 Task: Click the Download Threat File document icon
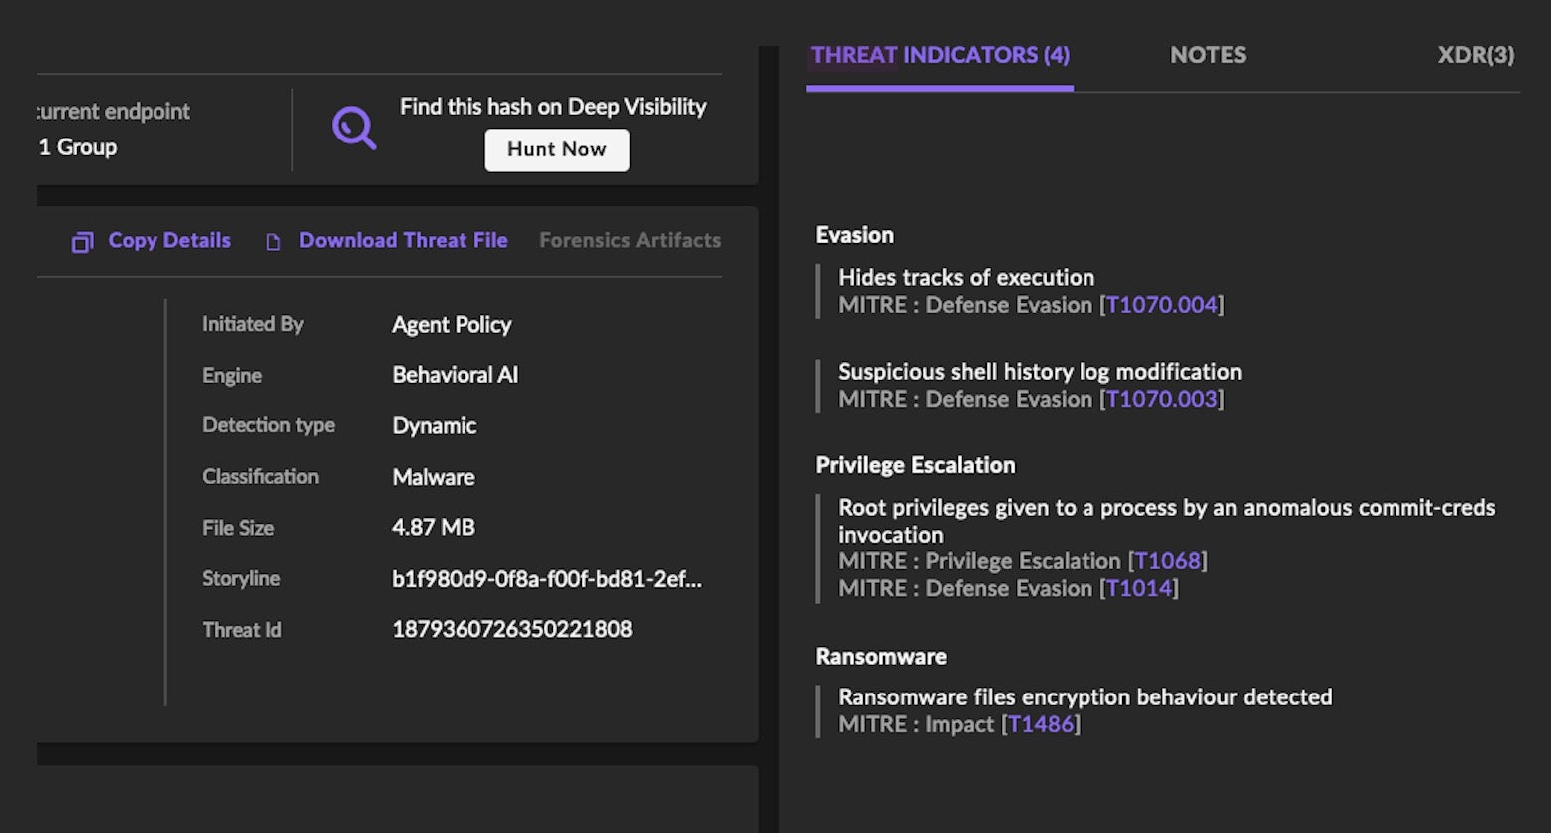(x=273, y=242)
